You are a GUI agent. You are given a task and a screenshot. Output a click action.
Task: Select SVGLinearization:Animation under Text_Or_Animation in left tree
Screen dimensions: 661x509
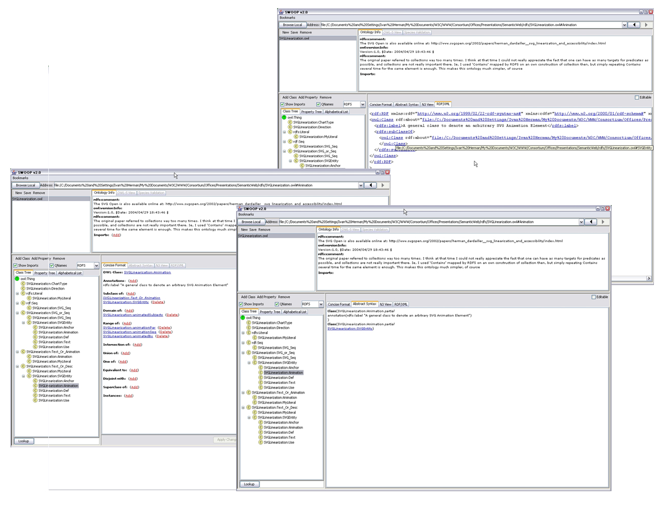pos(52,357)
